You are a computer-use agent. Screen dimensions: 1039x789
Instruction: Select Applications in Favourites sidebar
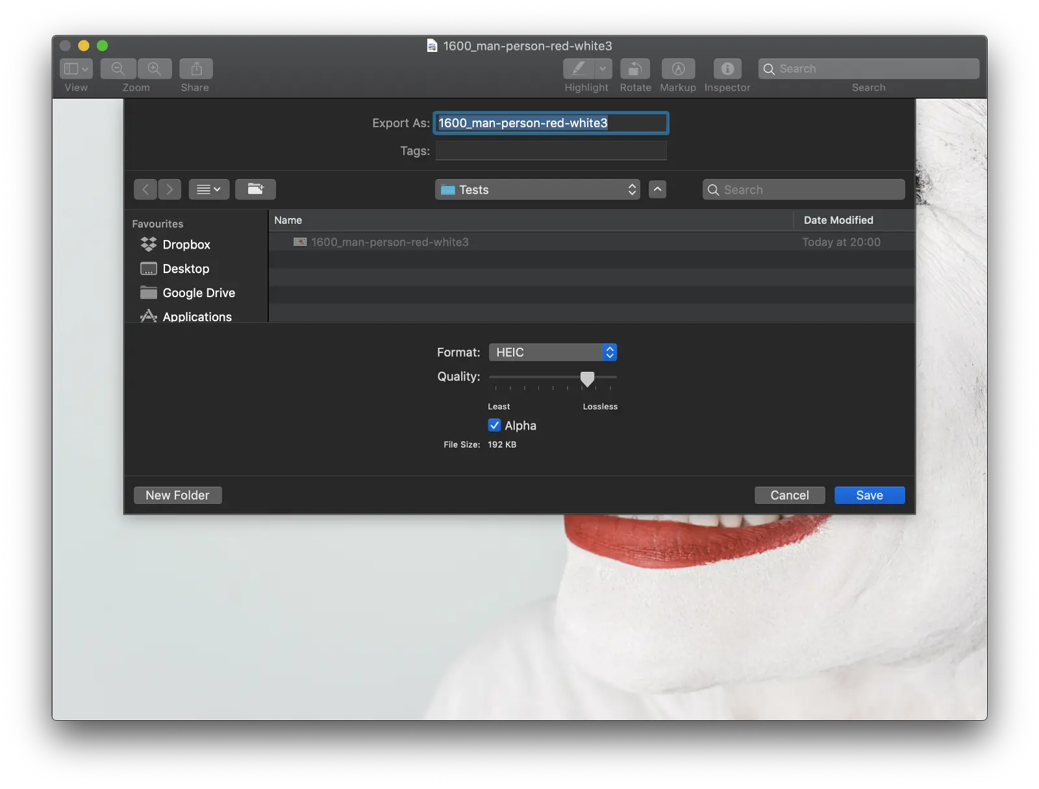click(x=186, y=317)
